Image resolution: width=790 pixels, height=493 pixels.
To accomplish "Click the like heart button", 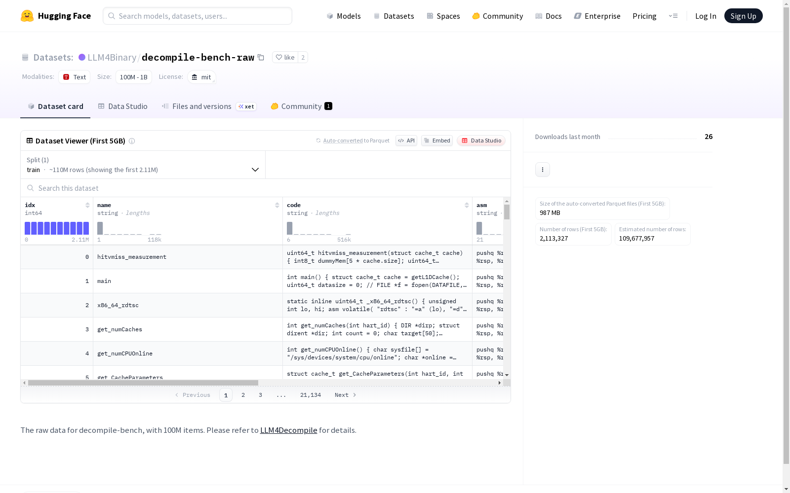I will coord(285,57).
